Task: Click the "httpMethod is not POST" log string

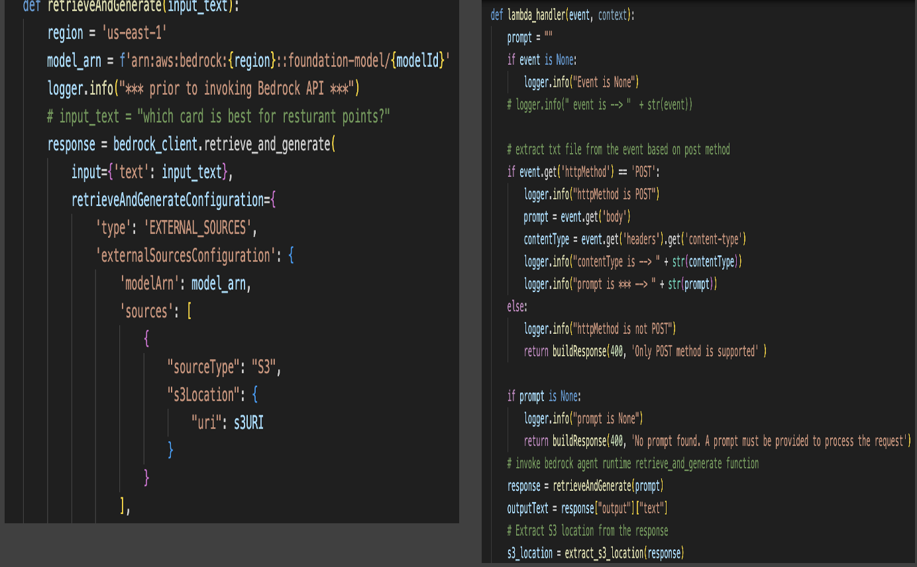Action: [x=624, y=329]
